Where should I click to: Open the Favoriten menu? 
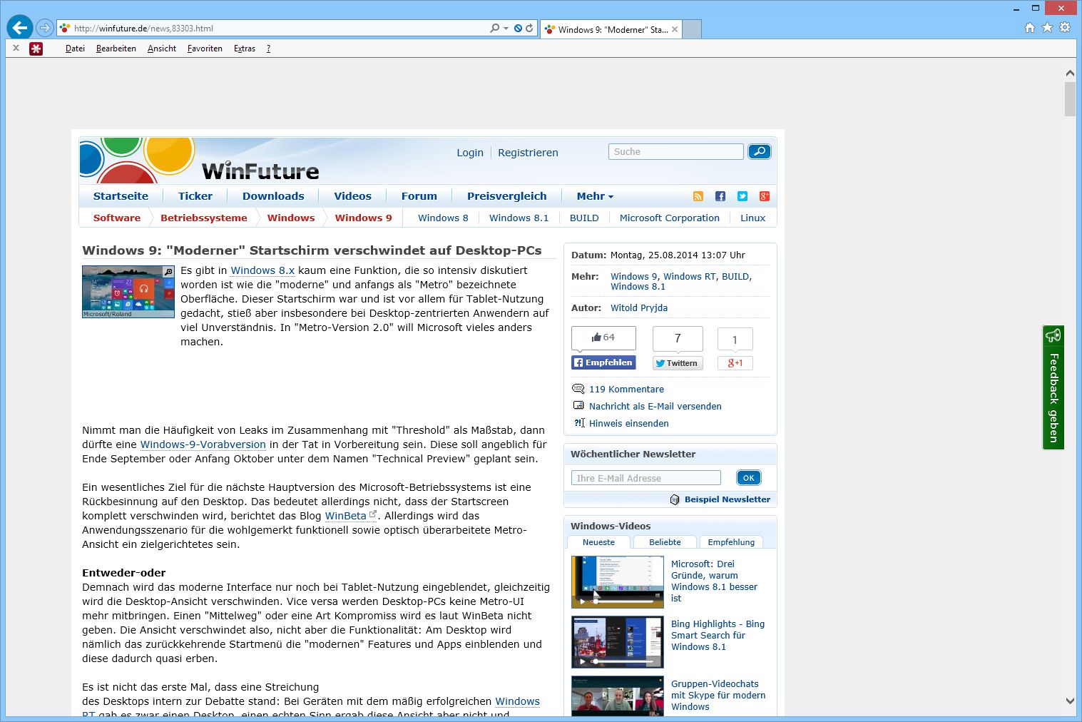click(x=205, y=49)
